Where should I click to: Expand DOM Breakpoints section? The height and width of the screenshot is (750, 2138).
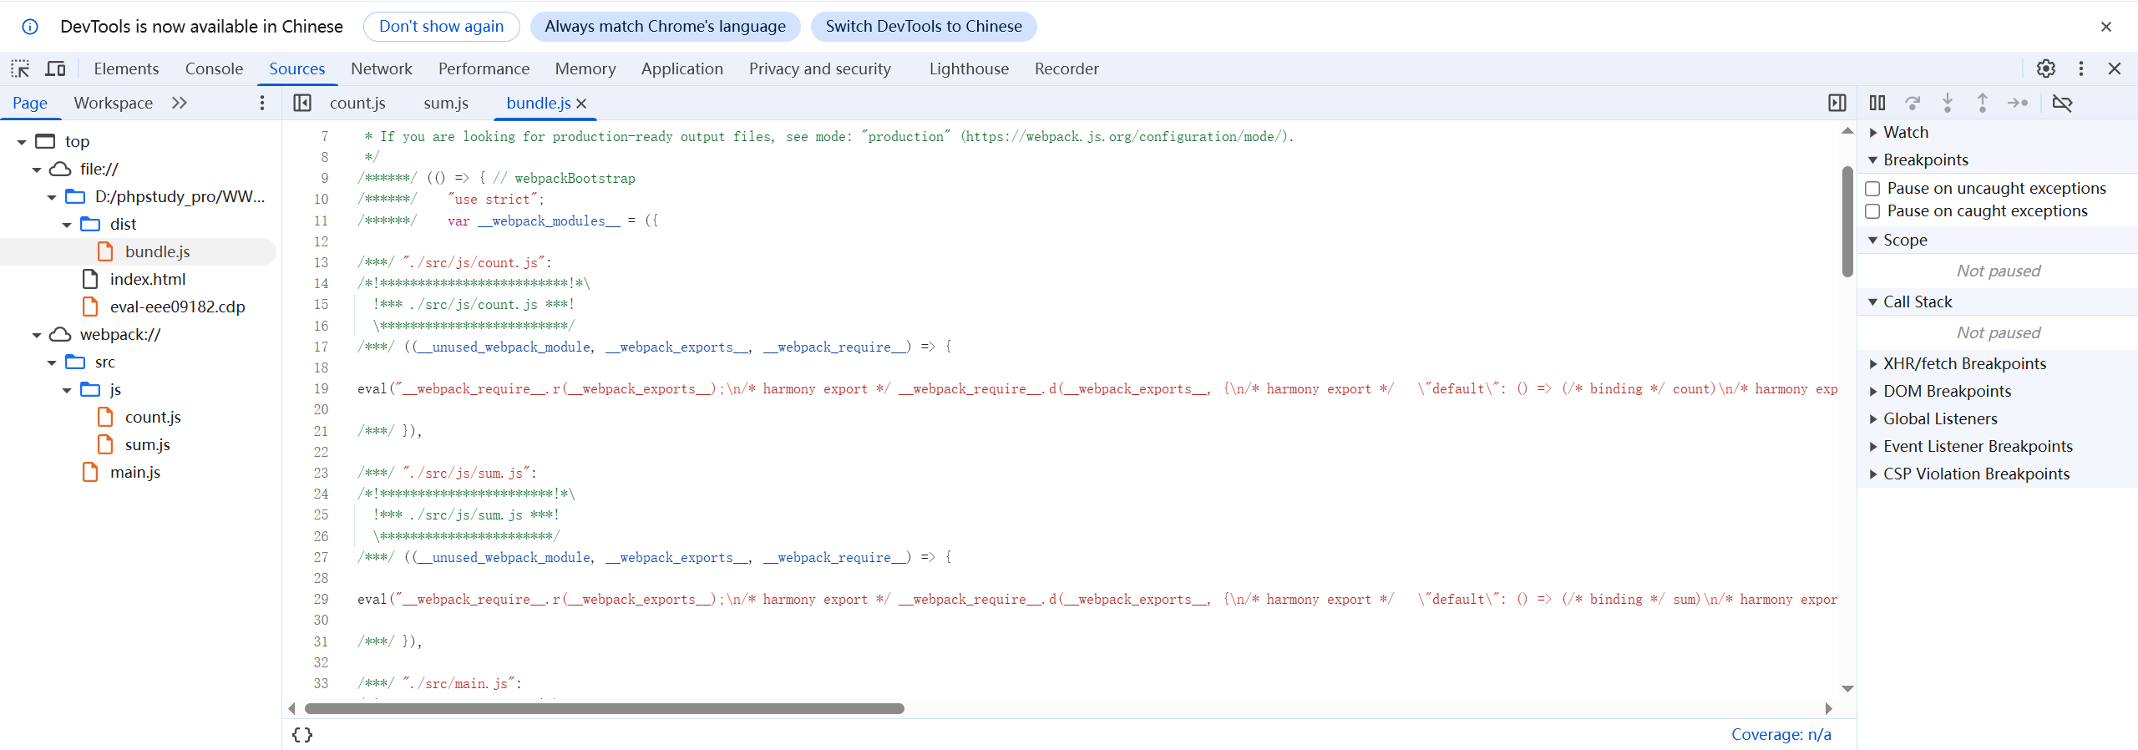tap(1873, 392)
